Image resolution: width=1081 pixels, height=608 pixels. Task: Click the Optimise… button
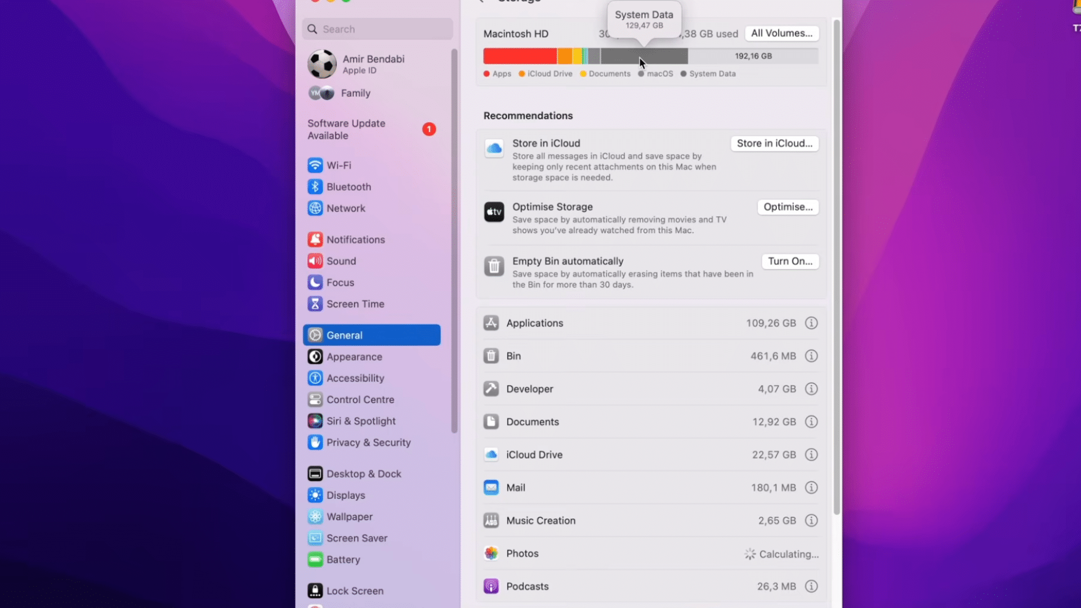click(x=788, y=207)
